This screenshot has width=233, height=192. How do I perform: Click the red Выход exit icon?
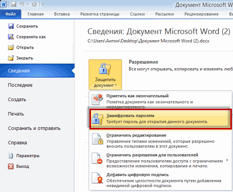click(x=11, y=166)
